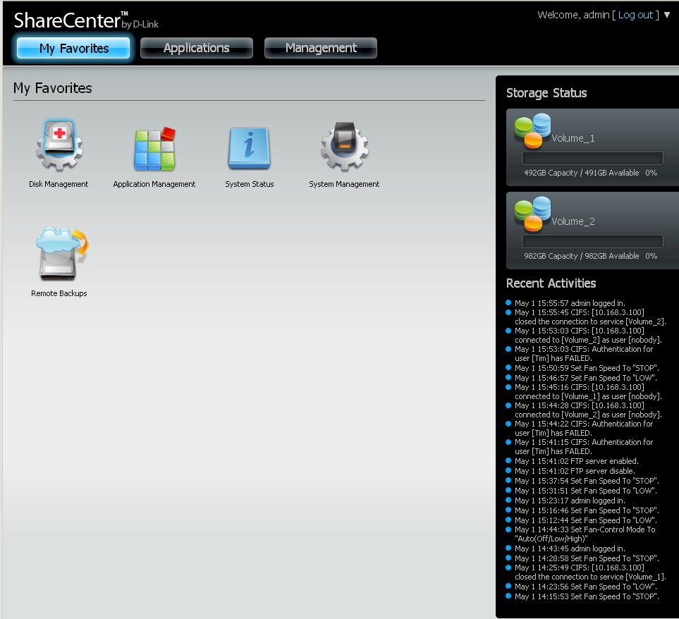The height and width of the screenshot is (619, 679).
Task: Click 'May 1 15:16:46 Set Fan Speed' entry
Action: (x=587, y=510)
